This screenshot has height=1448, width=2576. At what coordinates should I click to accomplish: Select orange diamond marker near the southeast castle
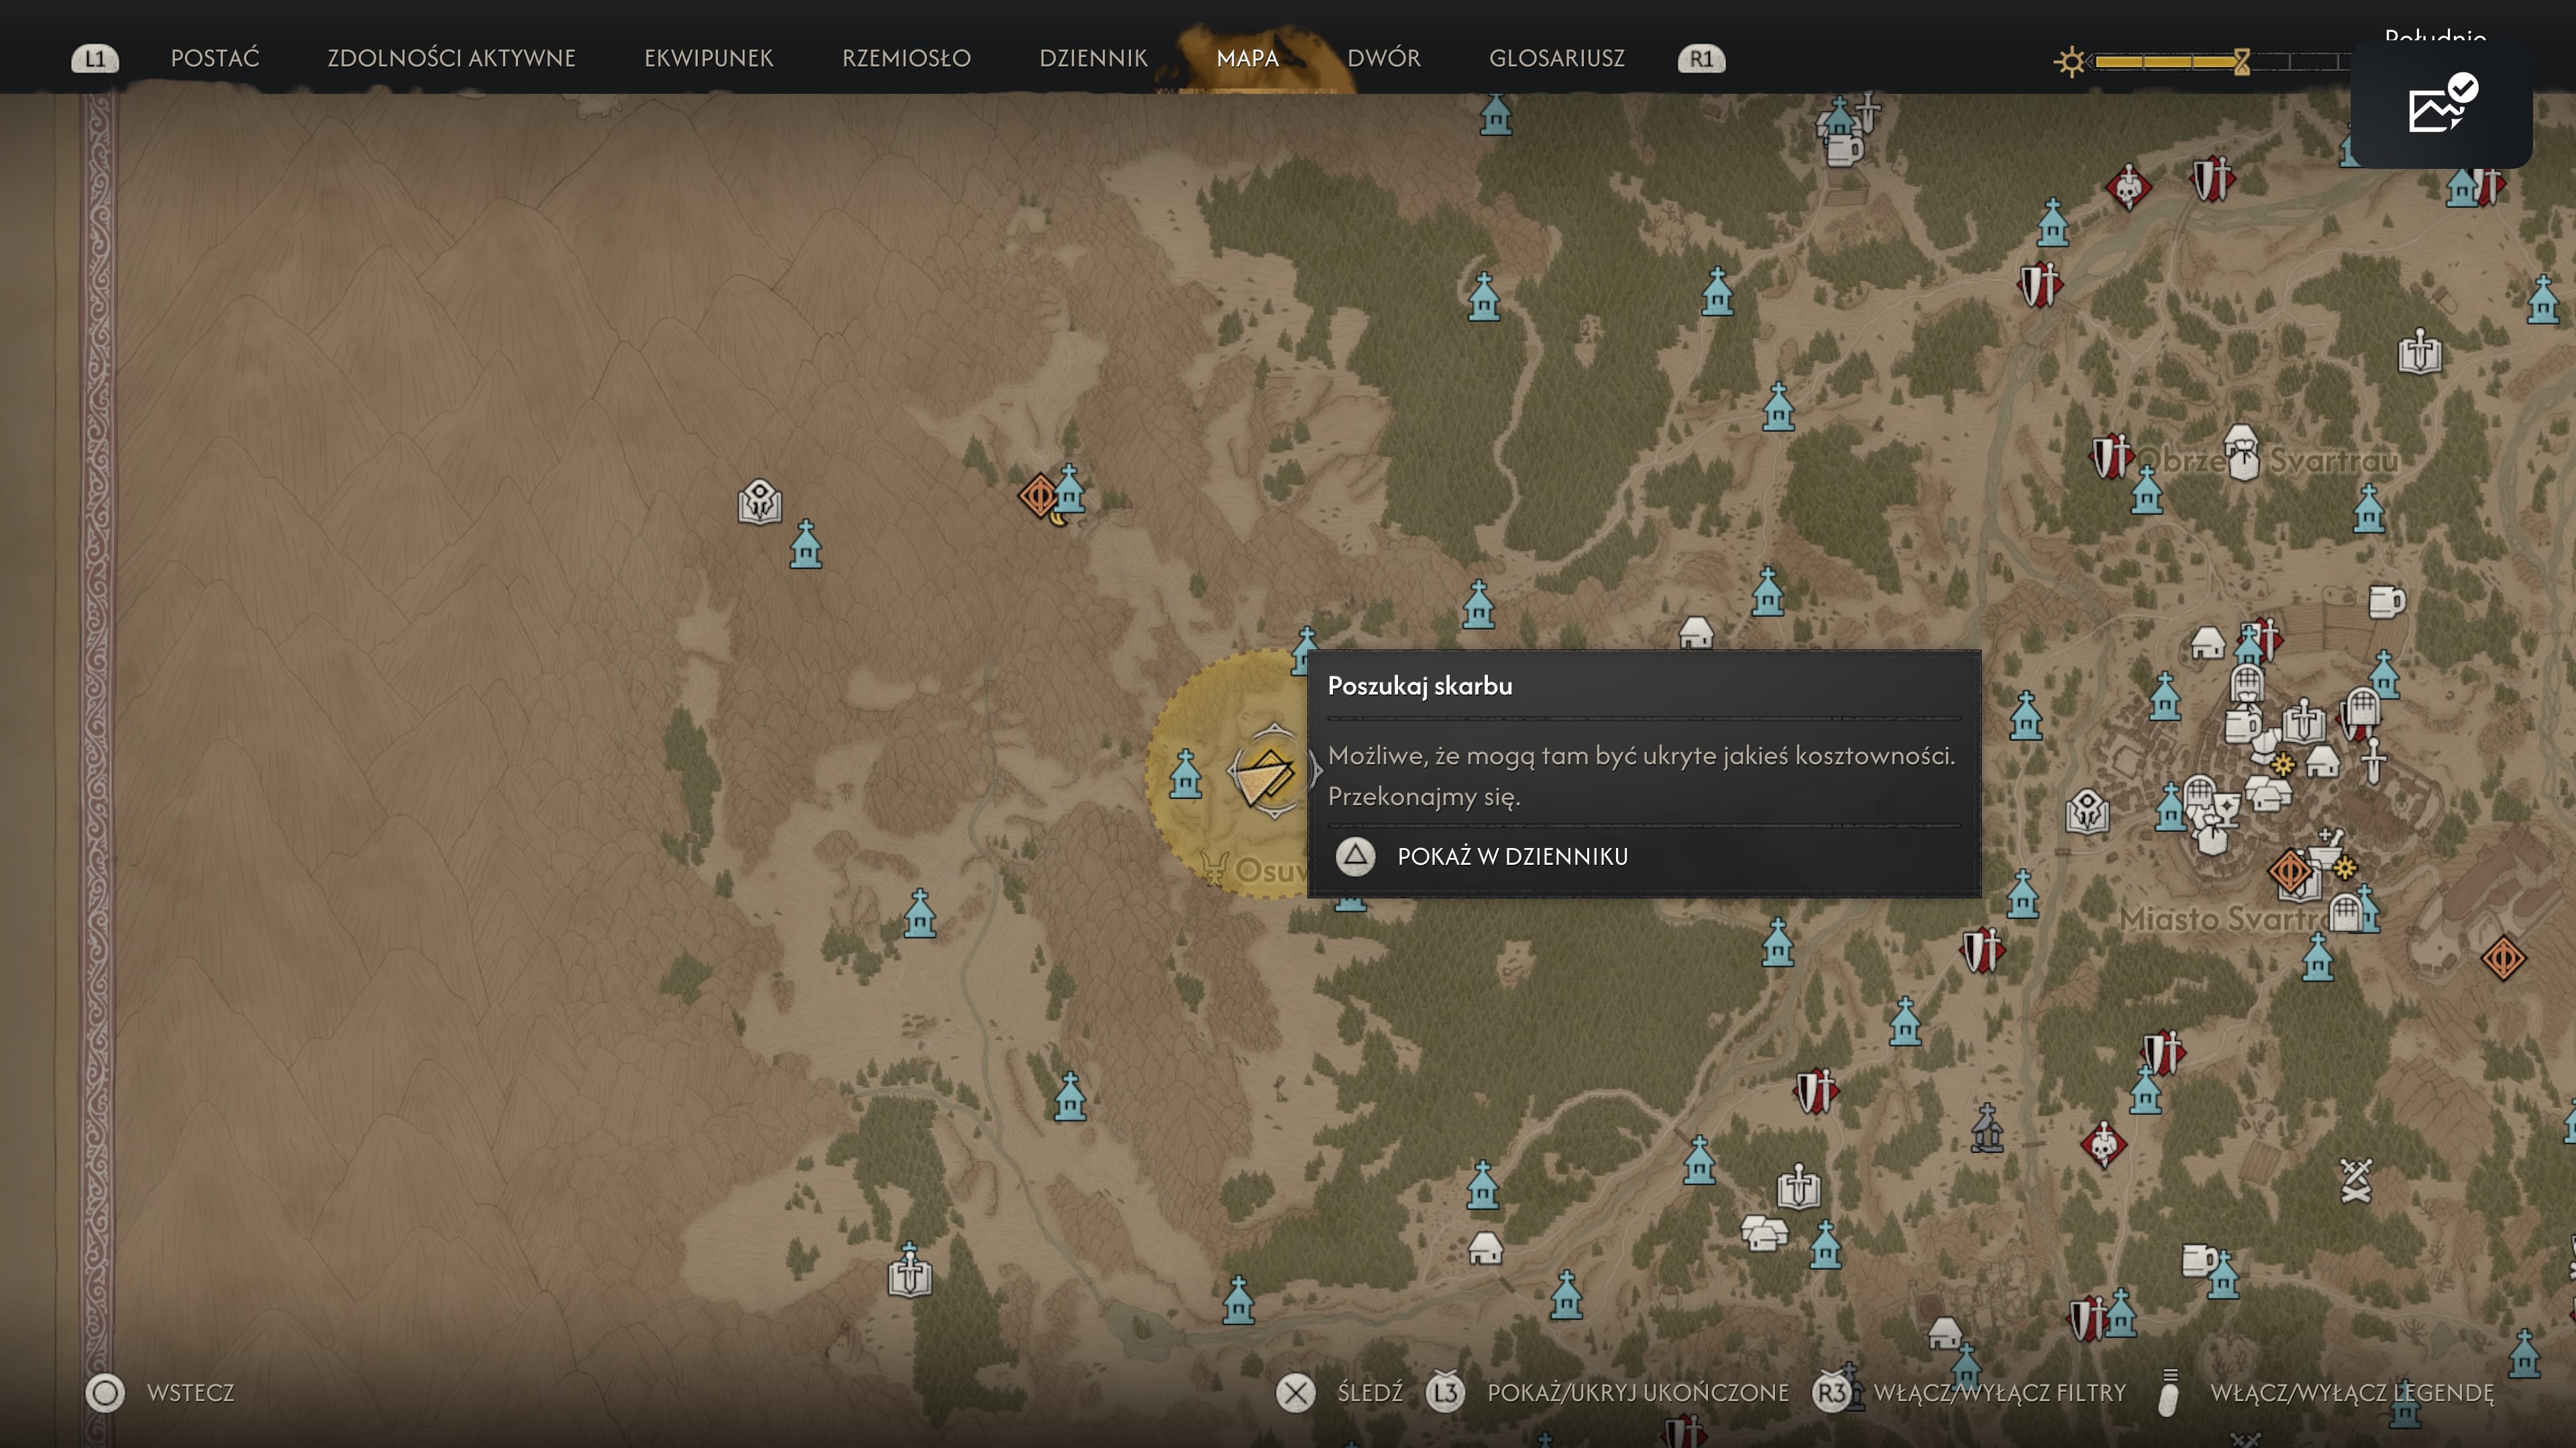(2503, 959)
